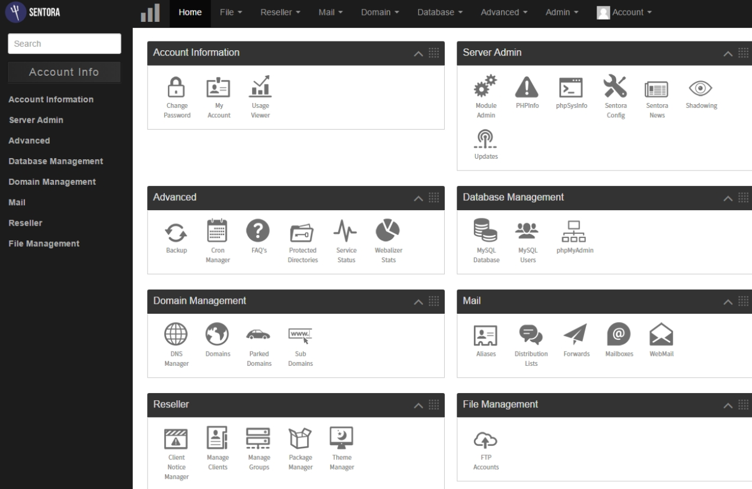This screenshot has width=752, height=489.
Task: Open the Domain dropdown menu
Action: [380, 11]
